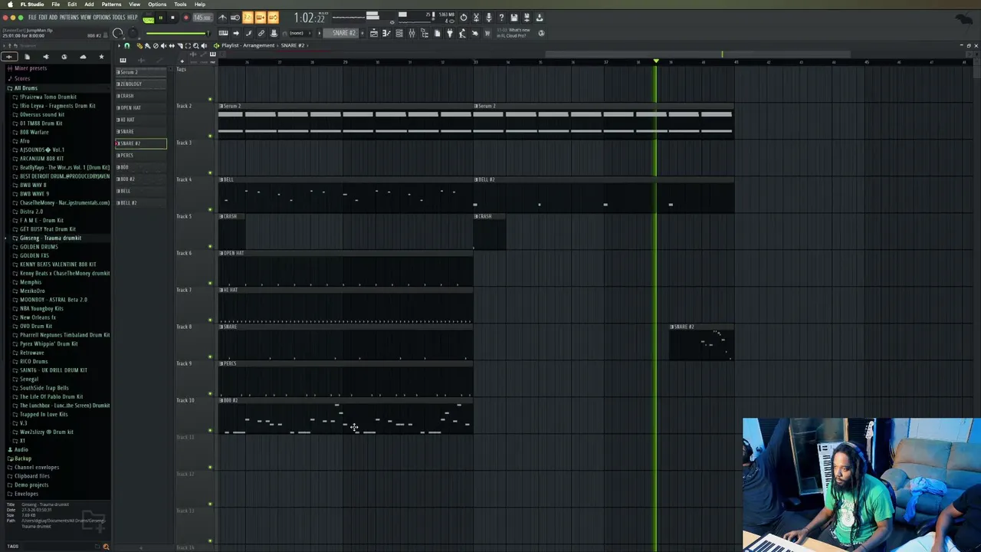
Task: Select the playlist Draw pencil tool
Action: (x=139, y=45)
